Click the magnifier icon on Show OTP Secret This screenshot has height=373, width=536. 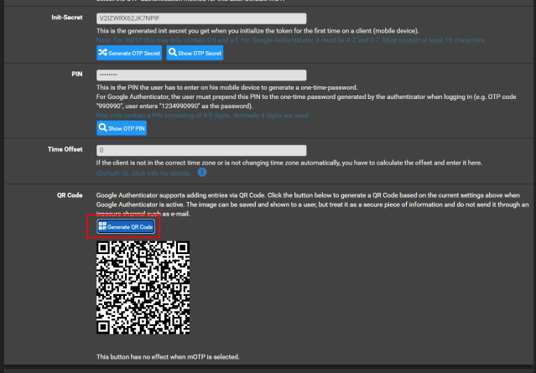(173, 52)
